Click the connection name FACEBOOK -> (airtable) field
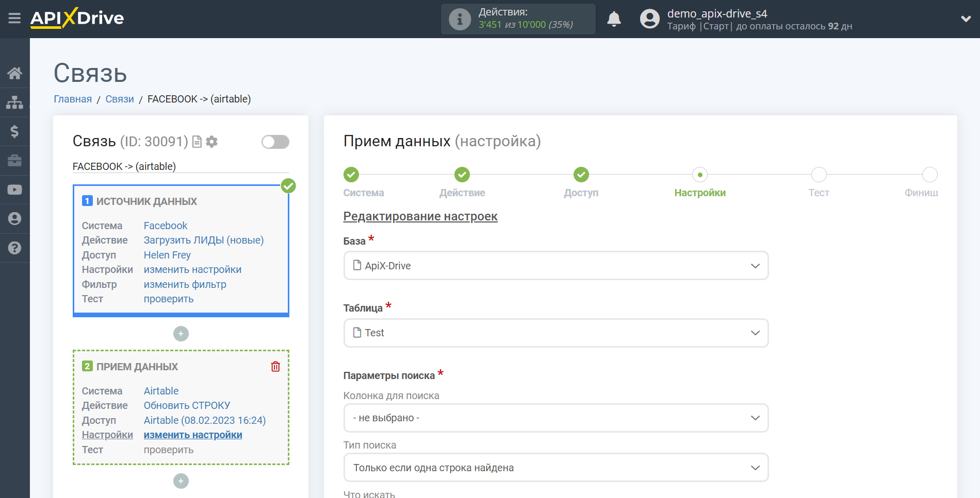Viewport: 980px width, 498px height. (181, 166)
